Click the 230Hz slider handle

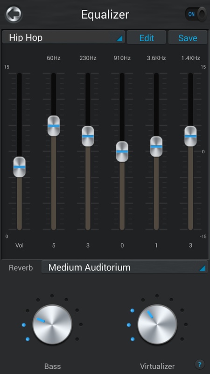tap(88, 136)
